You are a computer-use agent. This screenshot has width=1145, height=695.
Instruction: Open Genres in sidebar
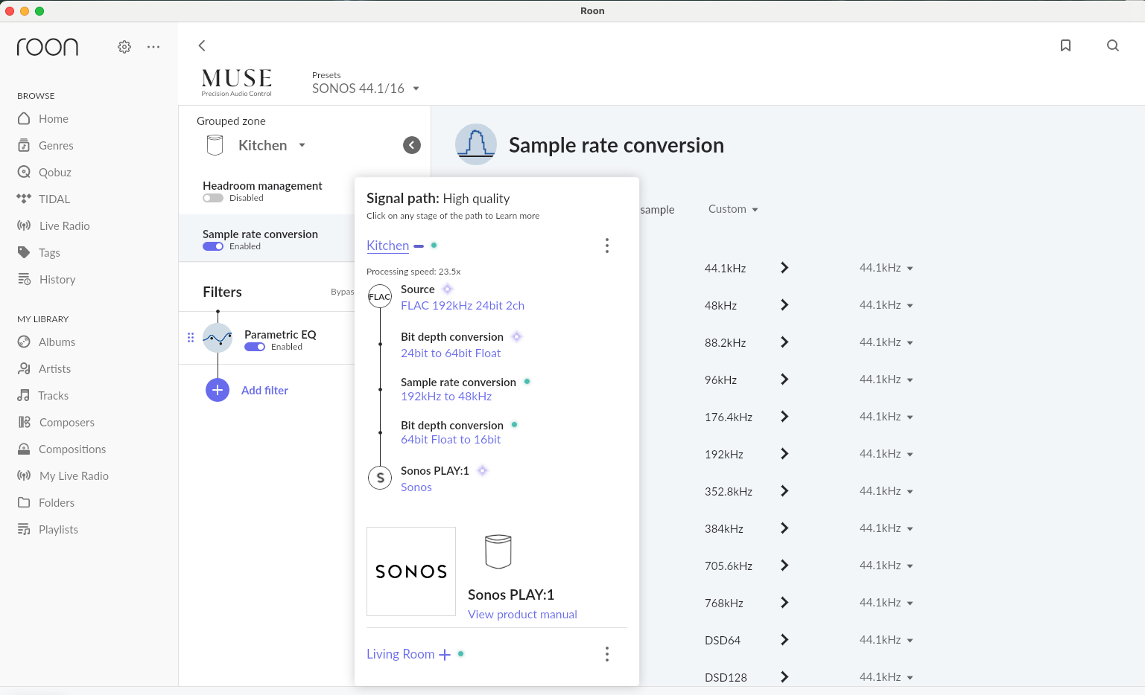point(45,146)
